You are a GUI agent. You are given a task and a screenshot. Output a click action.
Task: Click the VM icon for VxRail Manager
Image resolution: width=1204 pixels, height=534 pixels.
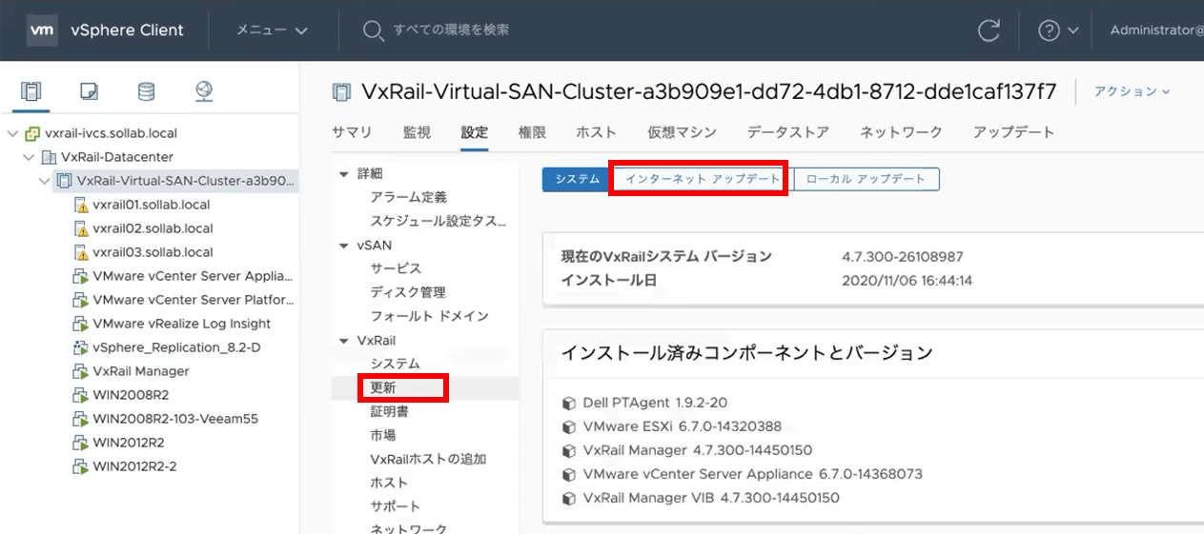(81, 371)
